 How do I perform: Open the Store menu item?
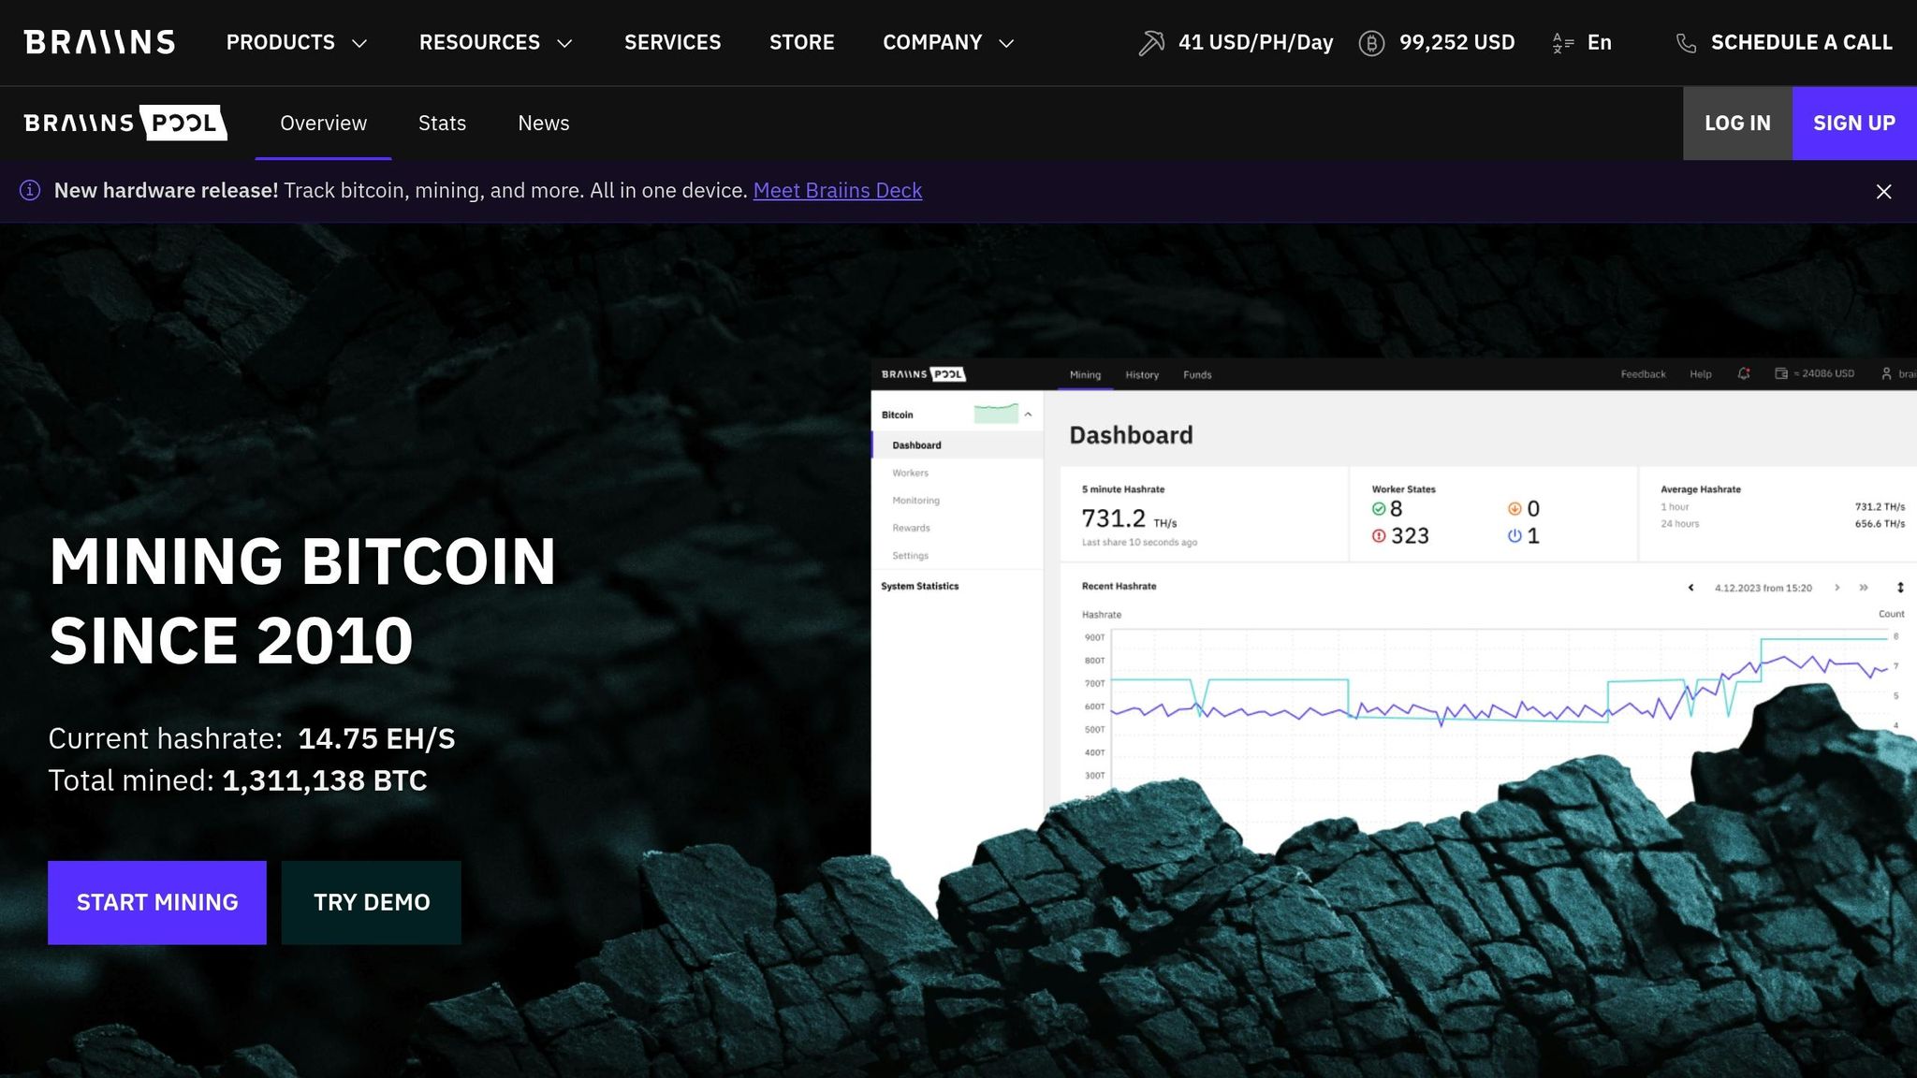coord(801,43)
